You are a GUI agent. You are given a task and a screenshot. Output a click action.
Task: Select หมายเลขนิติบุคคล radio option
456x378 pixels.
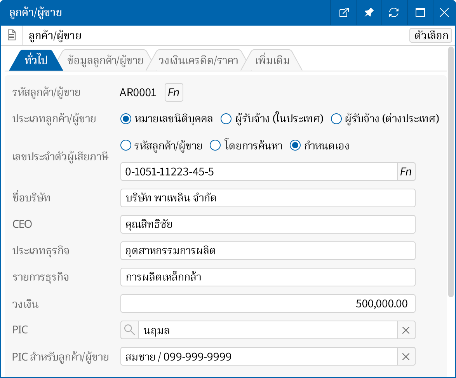pyautogui.click(x=125, y=119)
